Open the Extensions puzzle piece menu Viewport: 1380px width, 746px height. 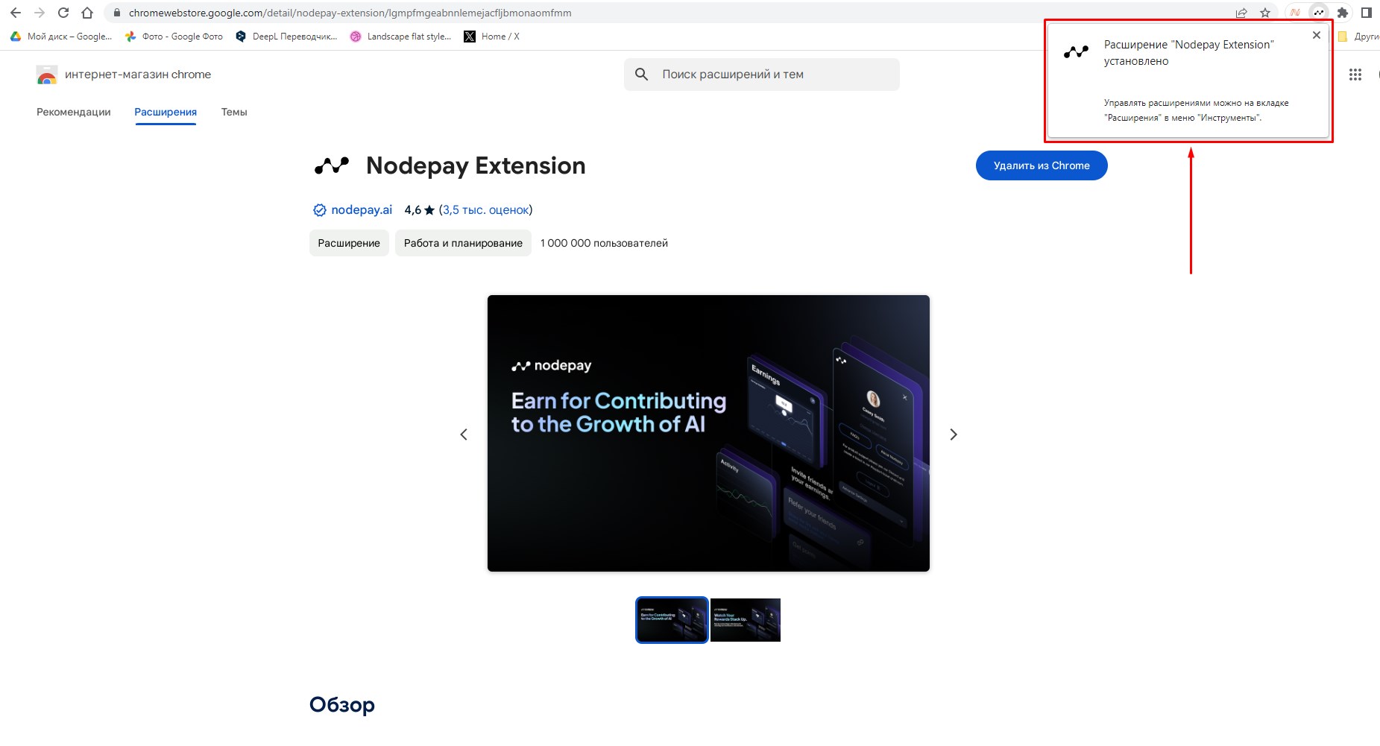coord(1343,13)
